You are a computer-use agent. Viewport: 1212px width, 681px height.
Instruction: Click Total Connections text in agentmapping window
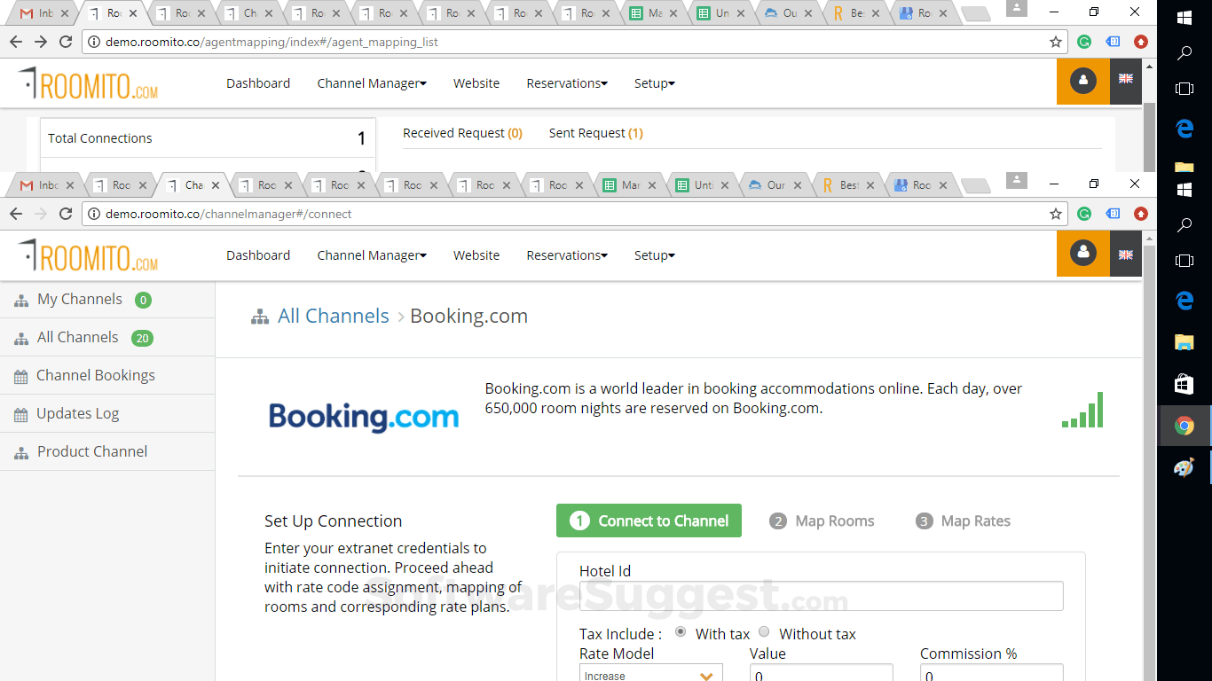(x=100, y=138)
